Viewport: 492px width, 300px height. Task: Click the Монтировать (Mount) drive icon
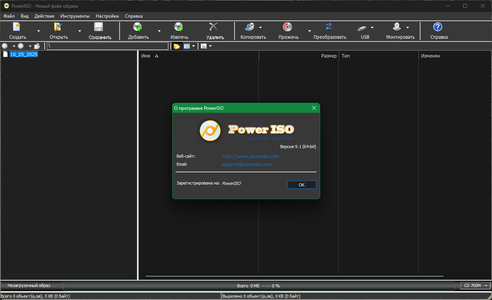tap(397, 27)
